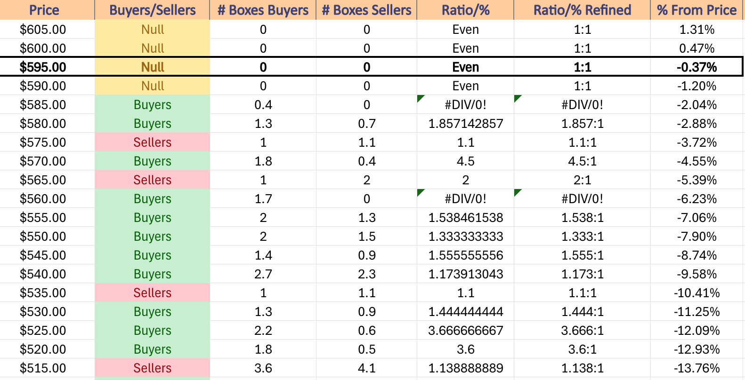Click the 4.5:1 refined ratio cell
Viewport: 745px width, 380px height.
(x=582, y=161)
